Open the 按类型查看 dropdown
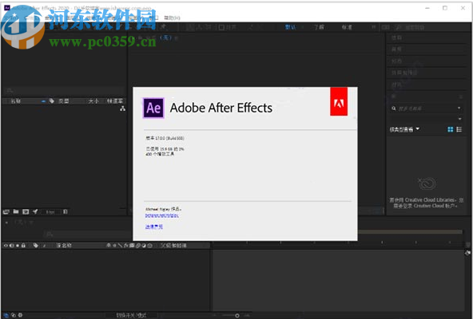 tap(404, 129)
